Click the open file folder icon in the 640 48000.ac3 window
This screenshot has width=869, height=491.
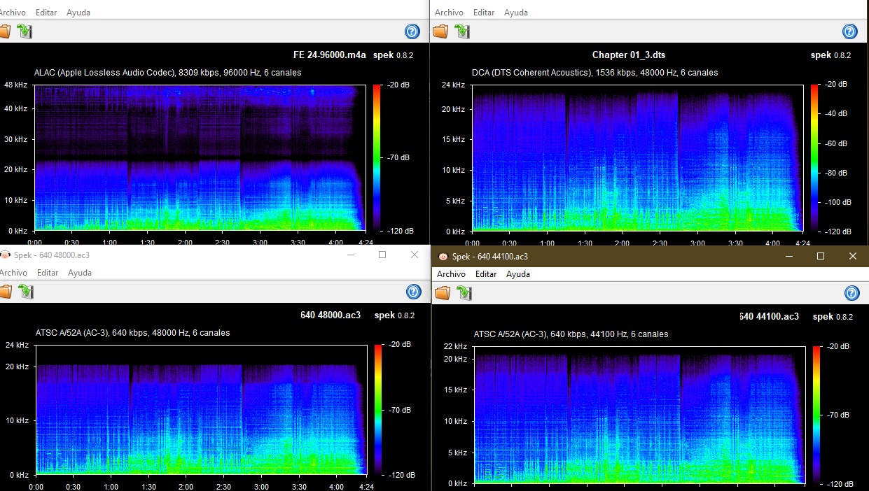coord(4,292)
